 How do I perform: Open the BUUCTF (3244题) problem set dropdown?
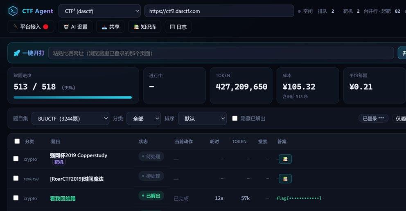point(70,119)
